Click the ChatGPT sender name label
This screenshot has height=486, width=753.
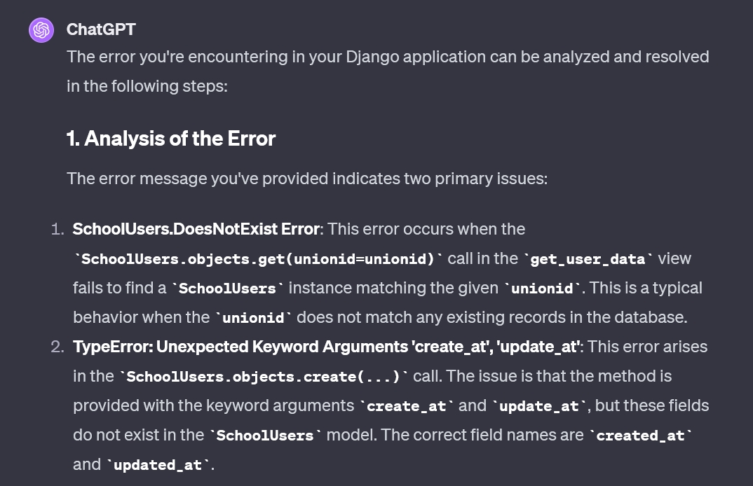pyautogui.click(x=101, y=29)
